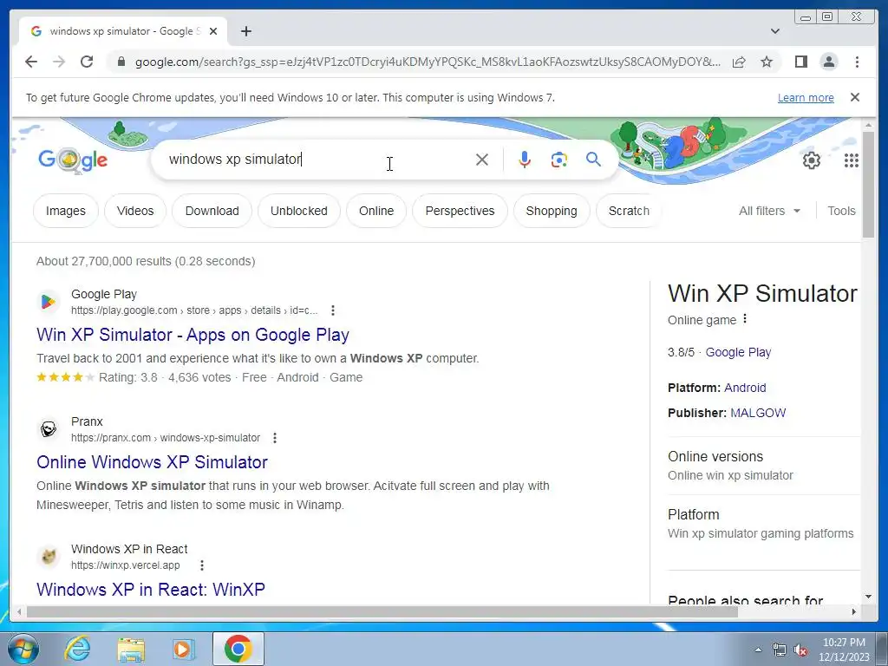Image resolution: width=888 pixels, height=666 pixels.
Task: Open the muted volume tray icon
Action: (x=800, y=650)
